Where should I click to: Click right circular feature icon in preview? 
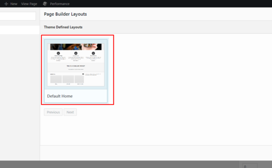[93, 53]
